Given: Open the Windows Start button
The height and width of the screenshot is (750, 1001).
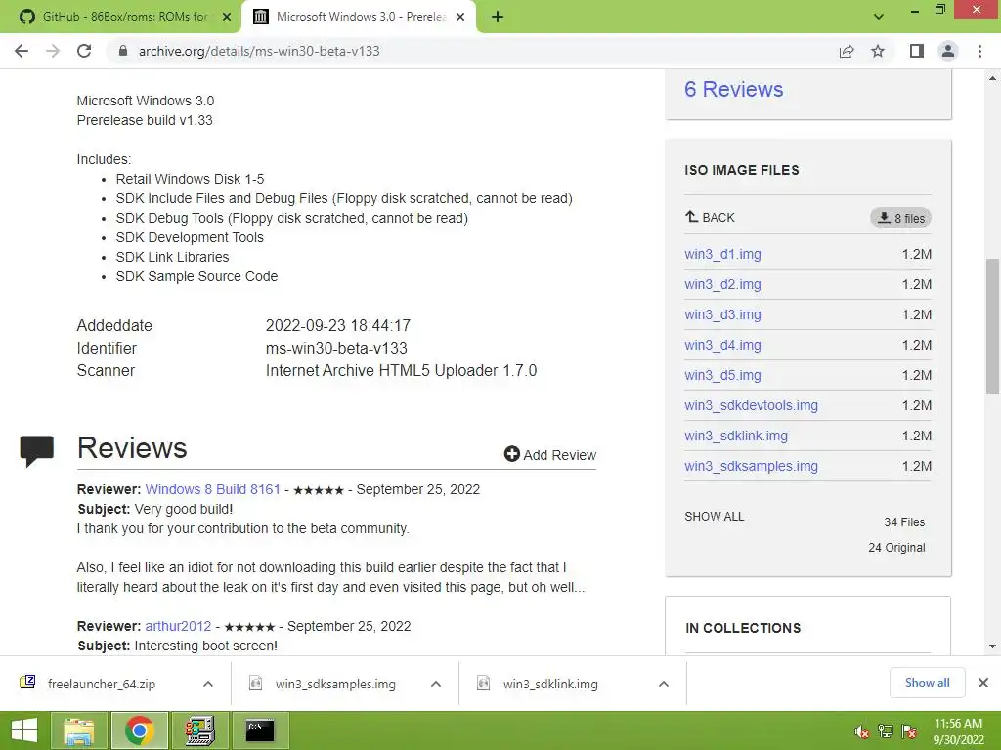Looking at the screenshot, I should coord(24,730).
